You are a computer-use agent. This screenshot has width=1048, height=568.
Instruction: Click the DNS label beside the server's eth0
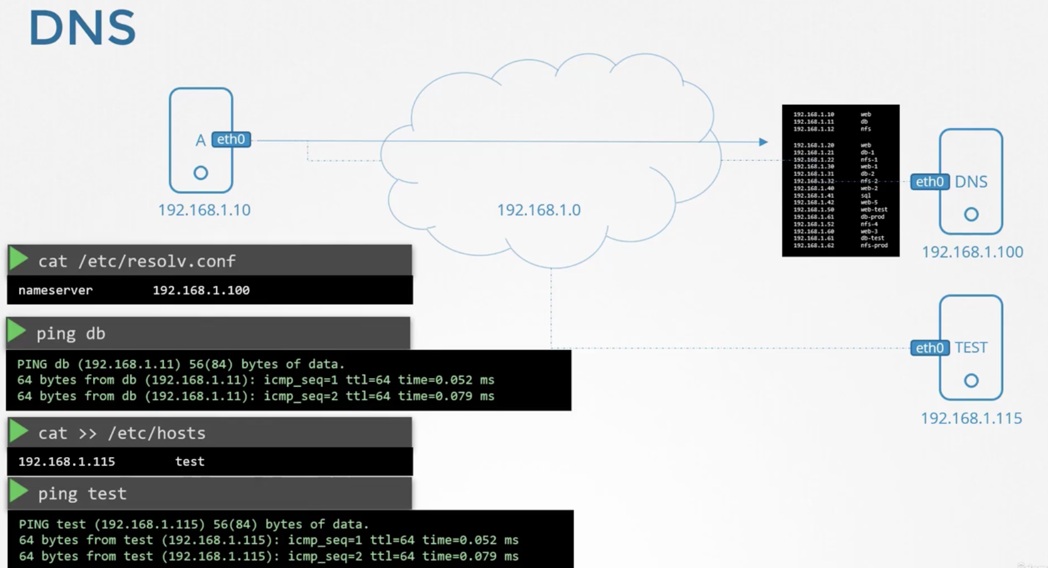pos(972,181)
